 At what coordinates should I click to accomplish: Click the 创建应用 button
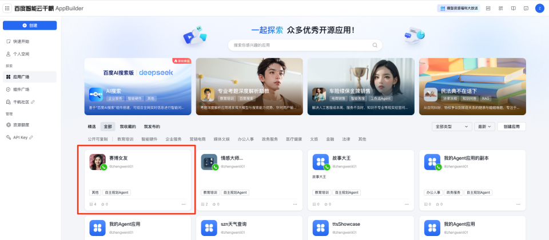click(511, 127)
